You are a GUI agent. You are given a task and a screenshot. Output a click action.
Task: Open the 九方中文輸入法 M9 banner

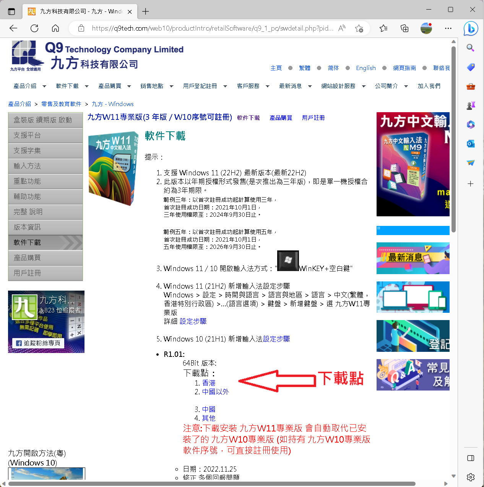coord(413,164)
